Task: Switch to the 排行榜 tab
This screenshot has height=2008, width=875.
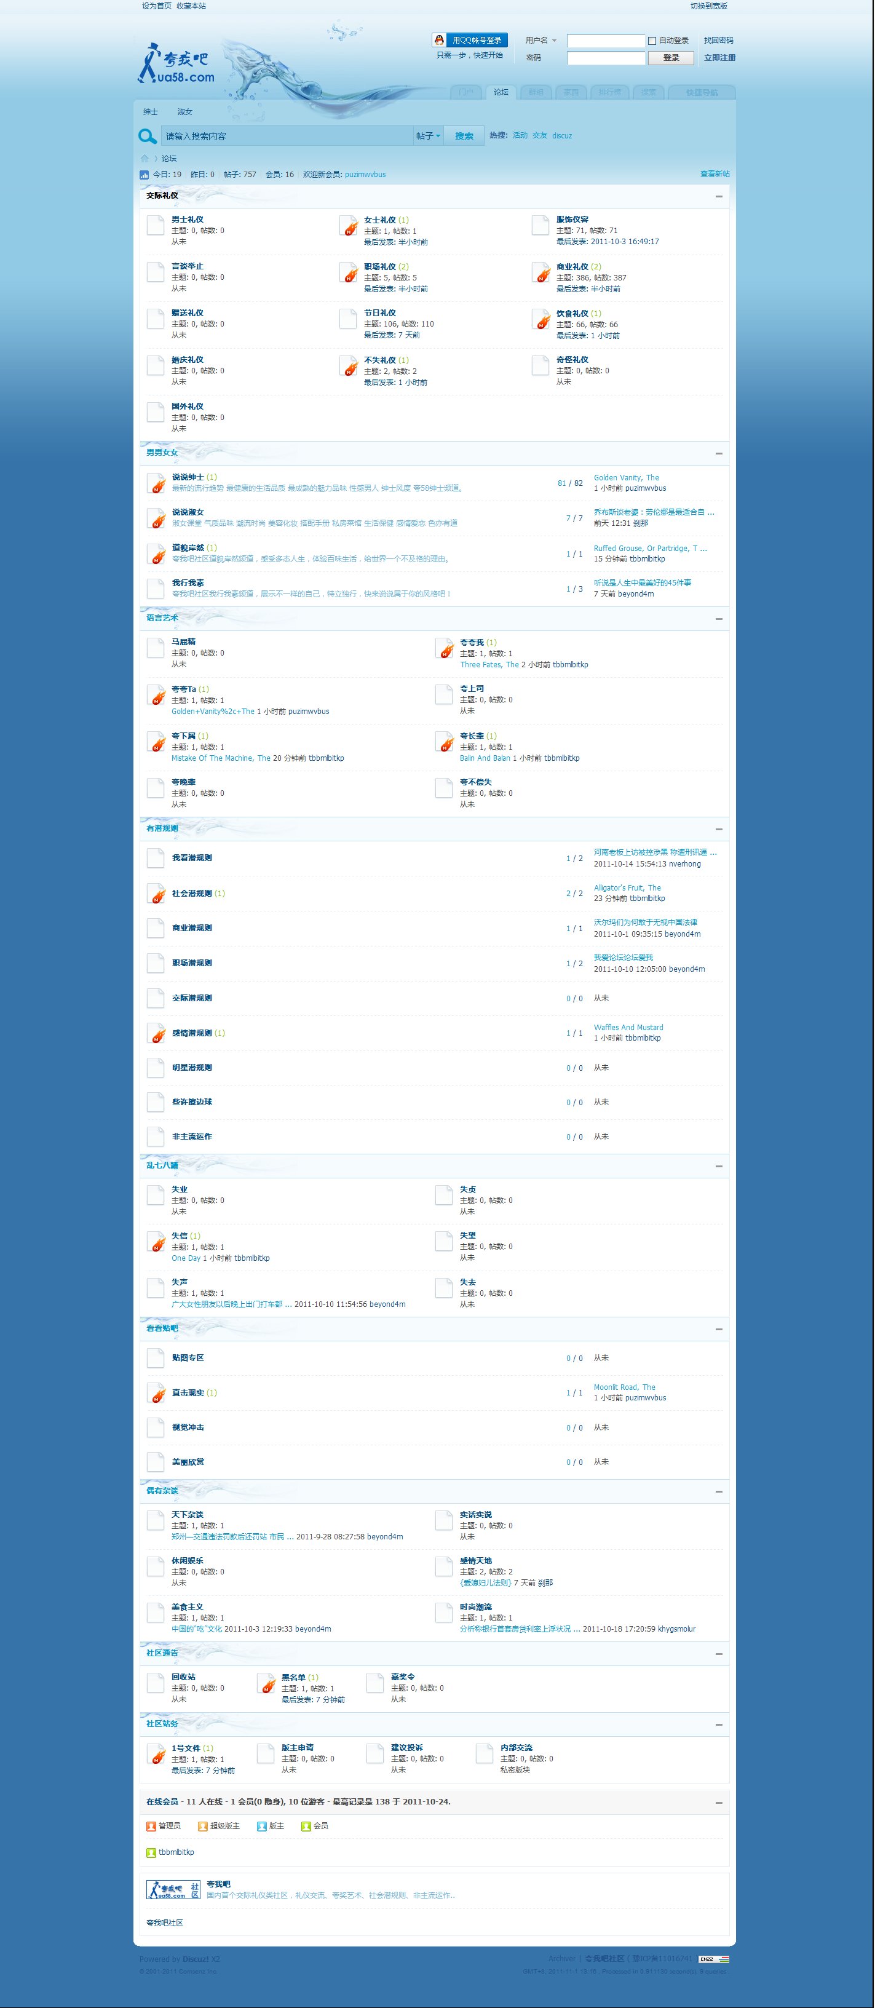Action: click(610, 92)
